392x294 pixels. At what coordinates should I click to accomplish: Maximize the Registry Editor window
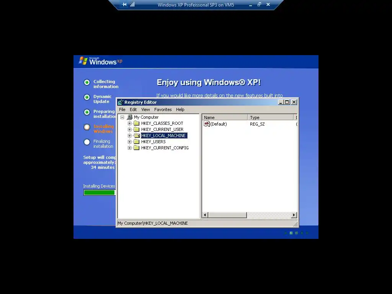point(287,102)
